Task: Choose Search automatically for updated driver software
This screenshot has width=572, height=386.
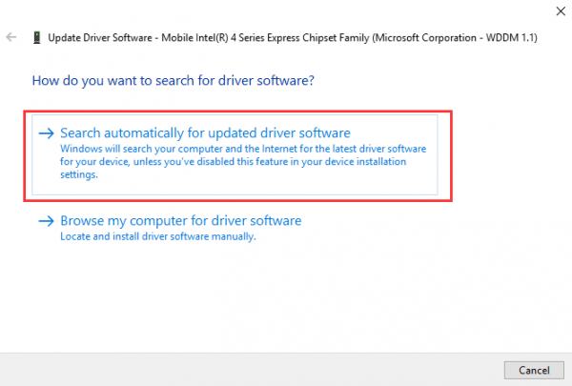Action: pyautogui.click(x=235, y=154)
